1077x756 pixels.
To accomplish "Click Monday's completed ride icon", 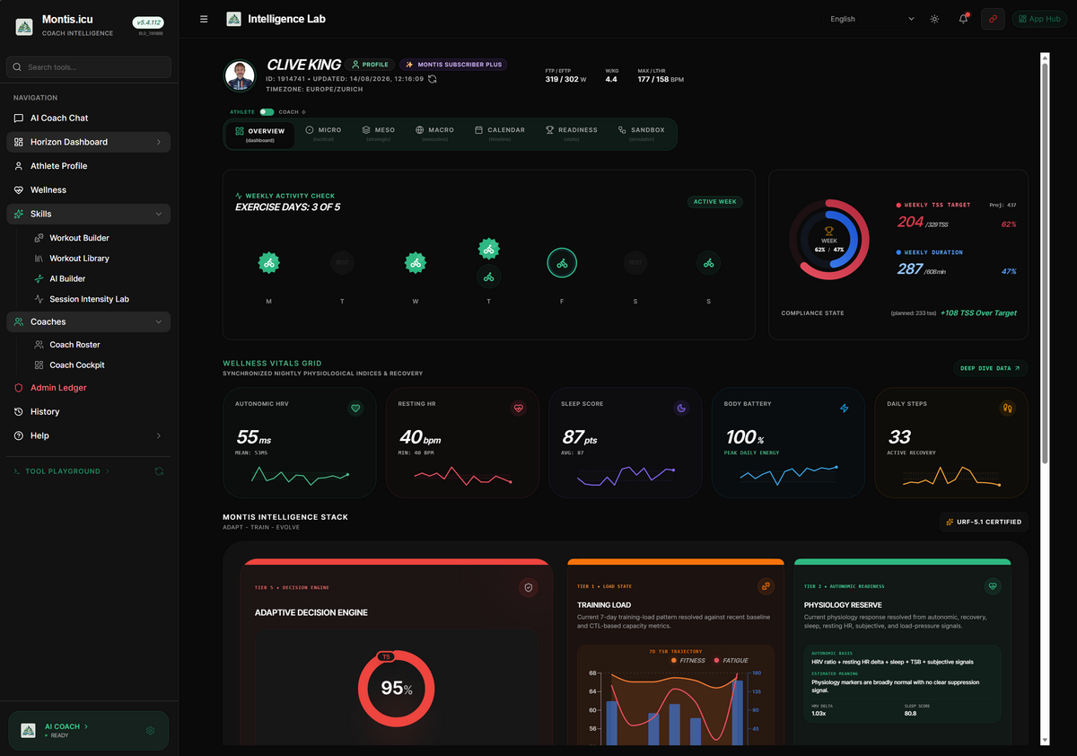I will coord(268,263).
